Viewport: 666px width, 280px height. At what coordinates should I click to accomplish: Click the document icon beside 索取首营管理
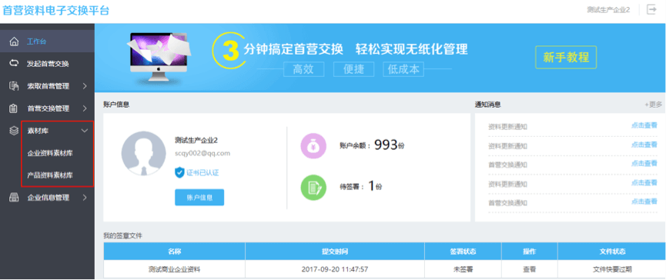[x=14, y=86]
